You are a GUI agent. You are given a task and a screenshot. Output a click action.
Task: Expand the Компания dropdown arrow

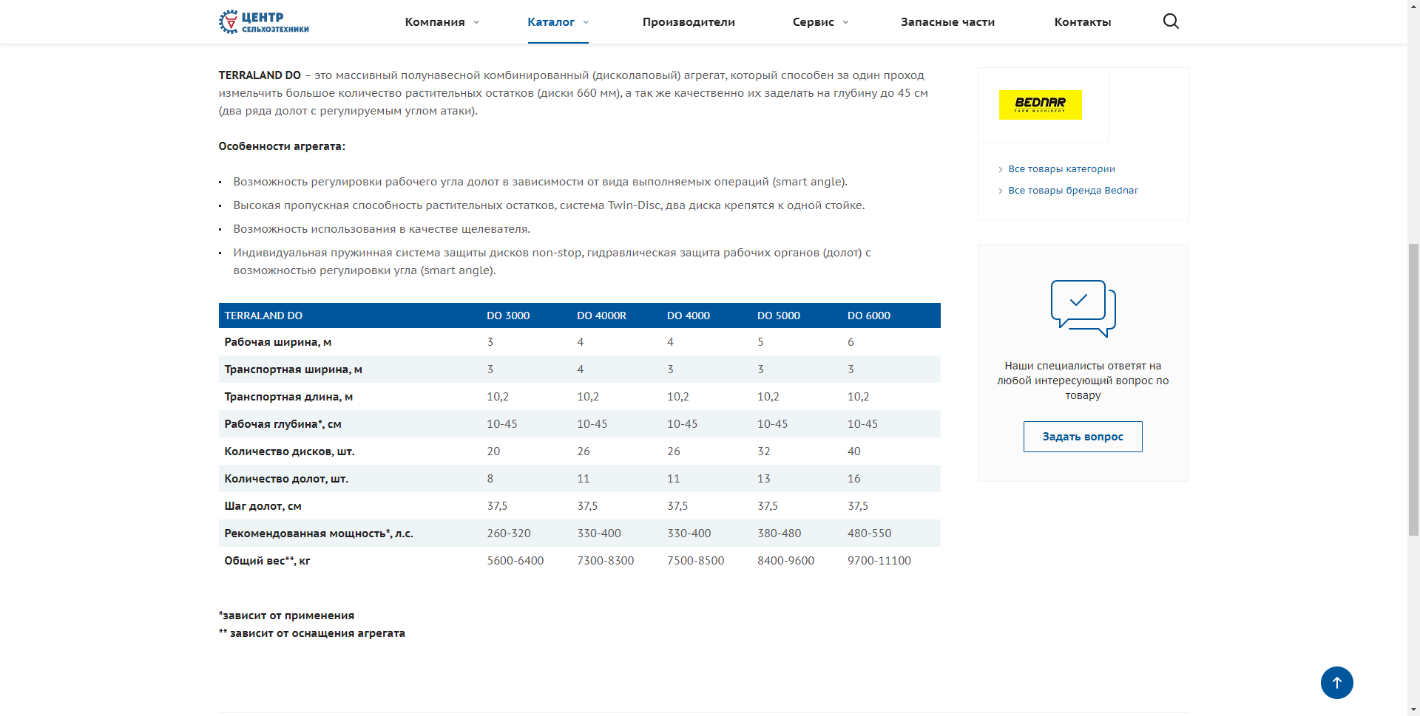click(x=476, y=22)
